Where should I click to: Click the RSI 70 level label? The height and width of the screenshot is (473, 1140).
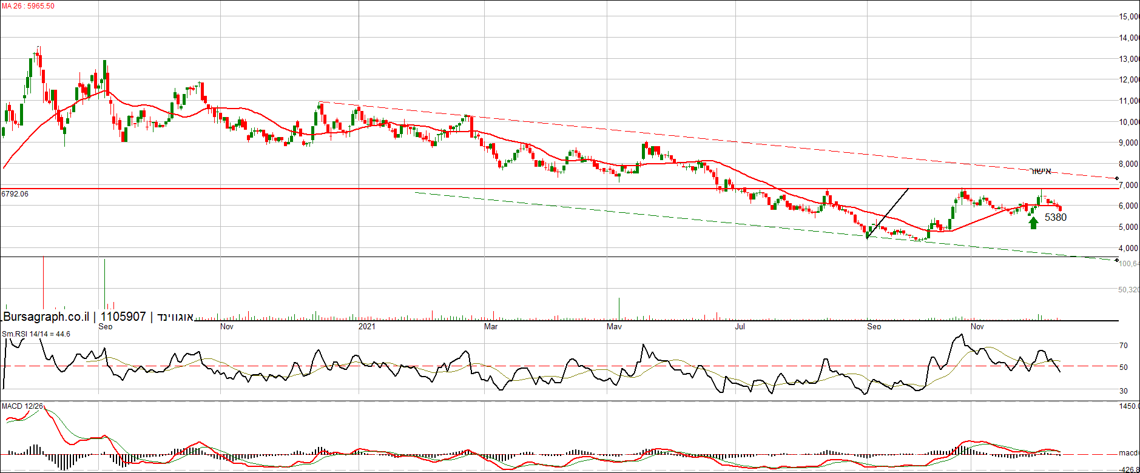[x=1124, y=346]
